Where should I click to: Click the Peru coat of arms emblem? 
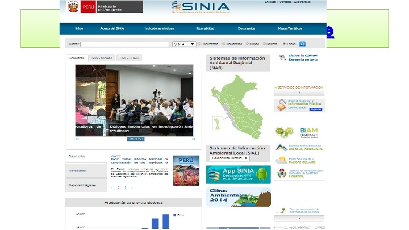pyautogui.click(x=73, y=7)
